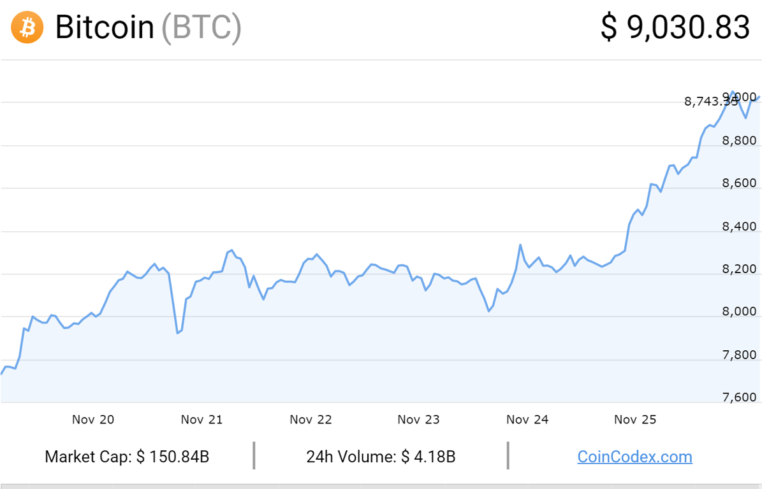Click the 24h Volume $ 4.18B text

pyautogui.click(x=381, y=457)
